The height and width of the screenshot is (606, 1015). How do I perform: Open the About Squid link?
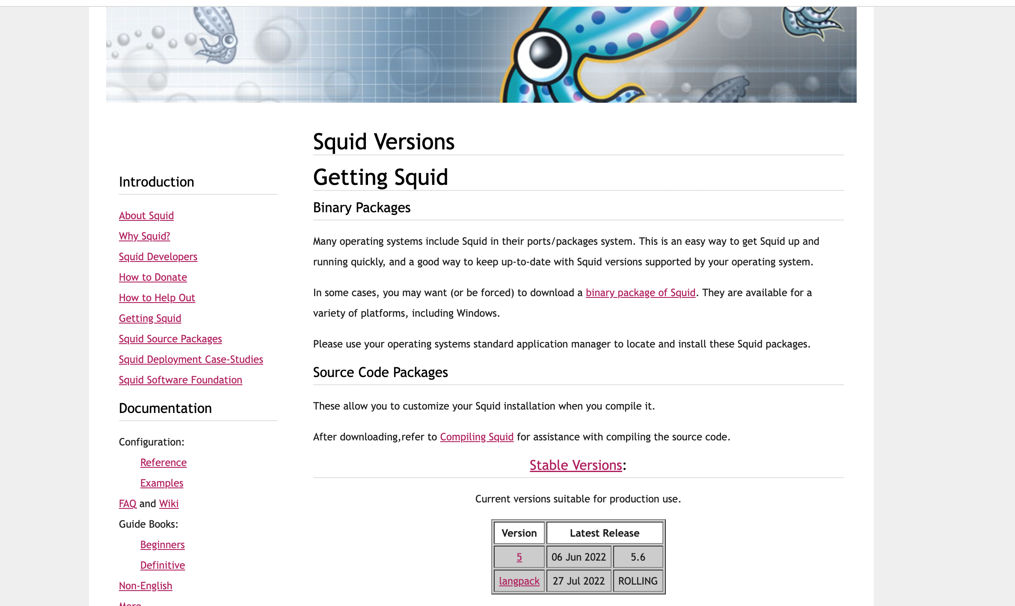(146, 216)
